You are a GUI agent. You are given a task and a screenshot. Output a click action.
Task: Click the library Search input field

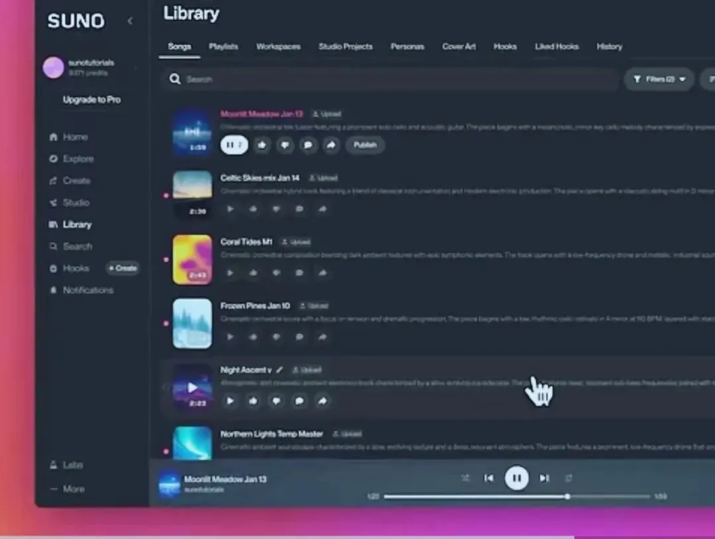[x=390, y=79]
